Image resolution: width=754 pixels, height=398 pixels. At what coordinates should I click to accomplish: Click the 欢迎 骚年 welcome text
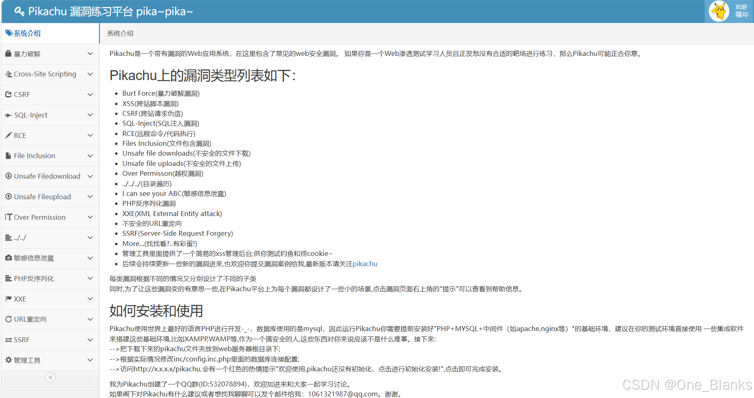coord(742,11)
